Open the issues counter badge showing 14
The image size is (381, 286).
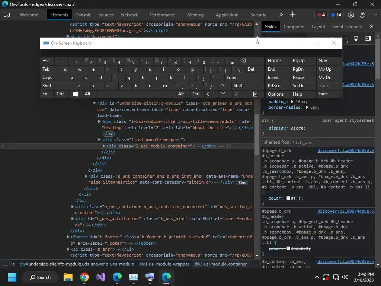tap(336, 15)
